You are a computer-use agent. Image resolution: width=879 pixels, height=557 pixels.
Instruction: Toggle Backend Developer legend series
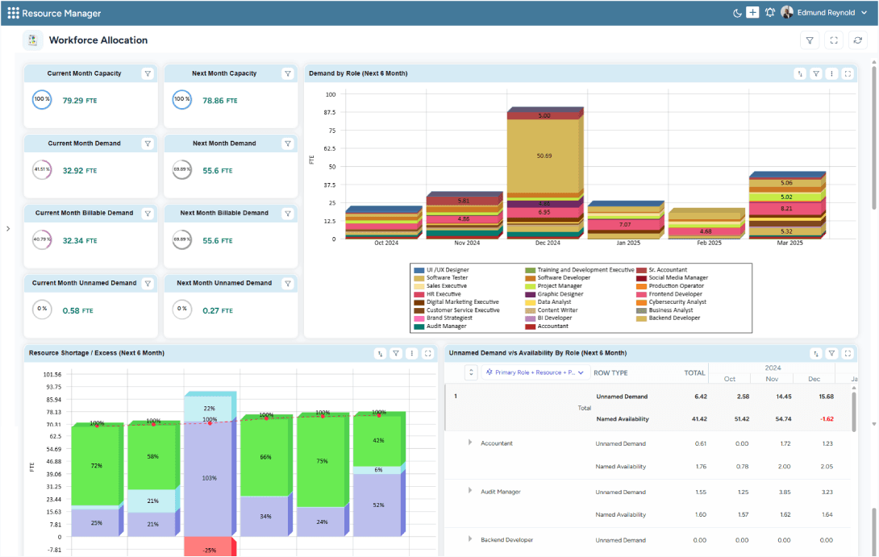click(669, 318)
